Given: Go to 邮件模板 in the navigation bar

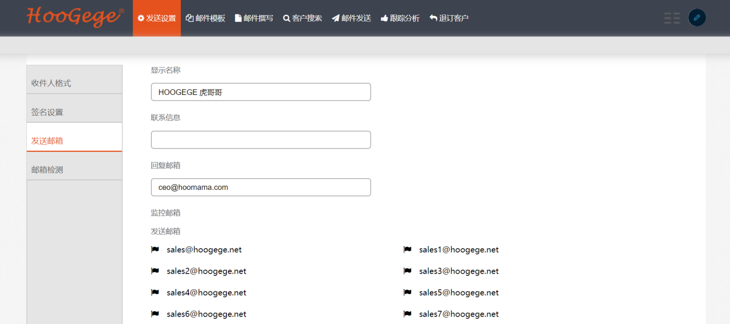Looking at the screenshot, I should click(x=205, y=18).
